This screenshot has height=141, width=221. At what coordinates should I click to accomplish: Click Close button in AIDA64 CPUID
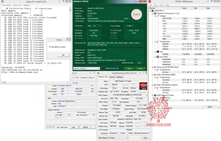(x=141, y=69)
